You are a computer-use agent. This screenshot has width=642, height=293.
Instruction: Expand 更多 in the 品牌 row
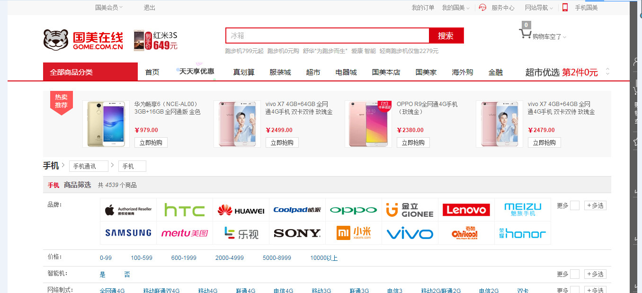[568, 205]
